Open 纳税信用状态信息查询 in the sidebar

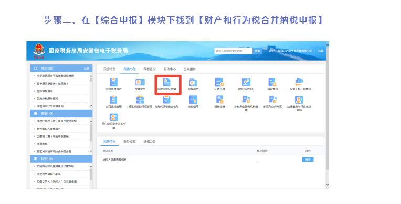click(x=50, y=106)
